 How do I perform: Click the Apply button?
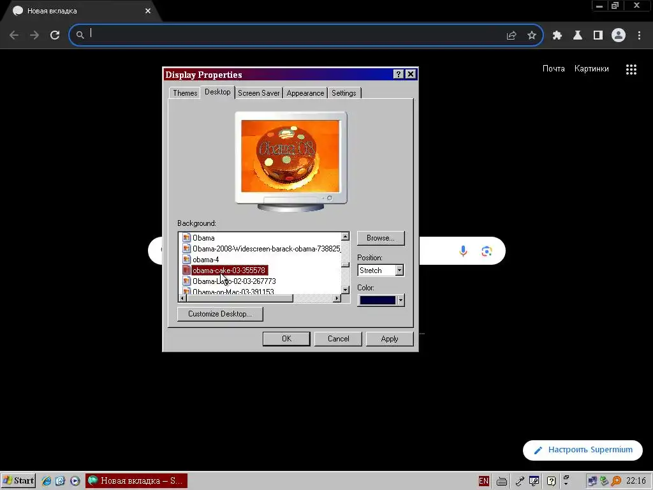pyautogui.click(x=390, y=339)
